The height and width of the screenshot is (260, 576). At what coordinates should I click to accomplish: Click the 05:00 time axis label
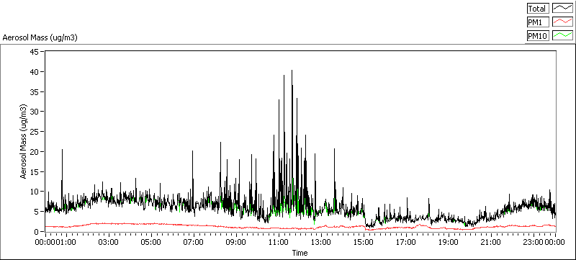pyautogui.click(x=151, y=243)
